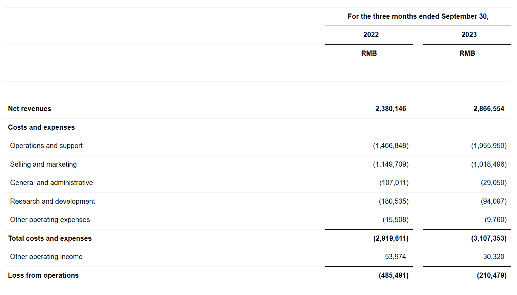The image size is (517, 295).
Task: Click the Selling and marketing label
Action: click(x=43, y=164)
